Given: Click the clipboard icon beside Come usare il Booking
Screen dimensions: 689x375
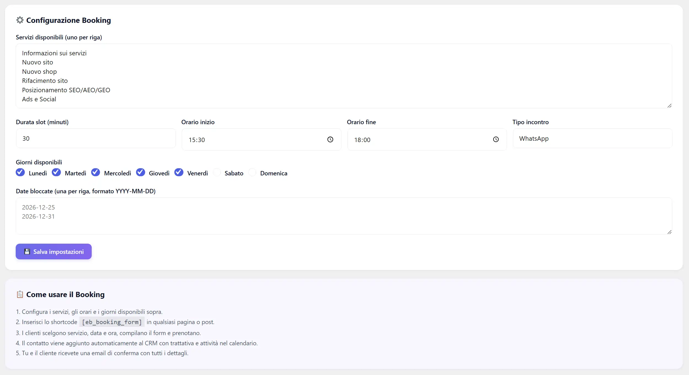Looking at the screenshot, I should tap(20, 294).
